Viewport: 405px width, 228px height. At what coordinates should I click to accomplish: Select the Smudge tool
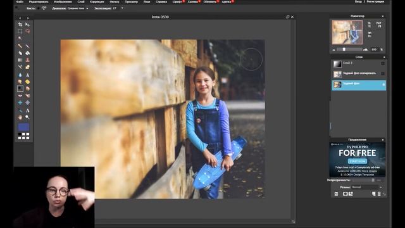tap(20, 82)
